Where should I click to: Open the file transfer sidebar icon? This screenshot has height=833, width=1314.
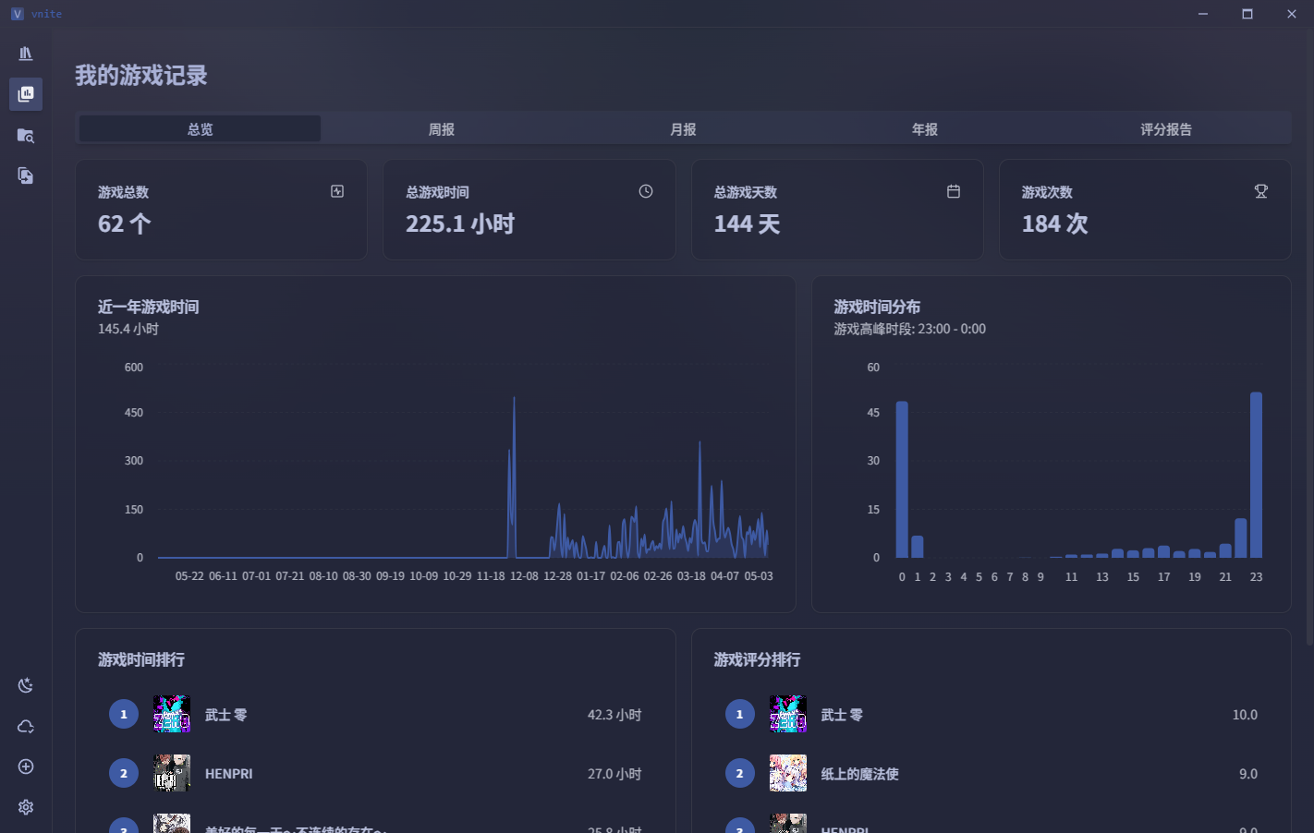coord(26,175)
